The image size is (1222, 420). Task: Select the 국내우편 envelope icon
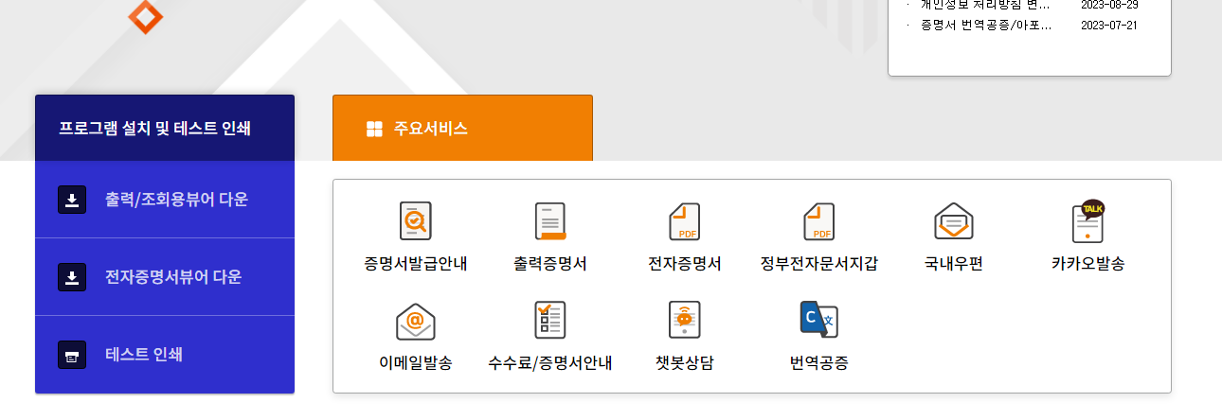coord(954,221)
